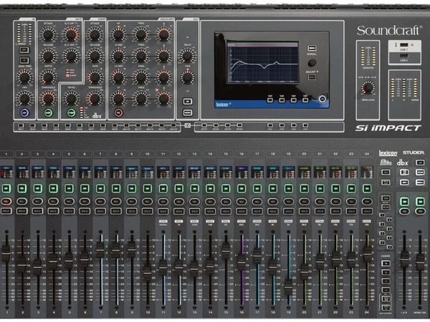The image size is (430, 322).
Task: Toggle the MONO routing button in output section
Action: [x=188, y=112]
